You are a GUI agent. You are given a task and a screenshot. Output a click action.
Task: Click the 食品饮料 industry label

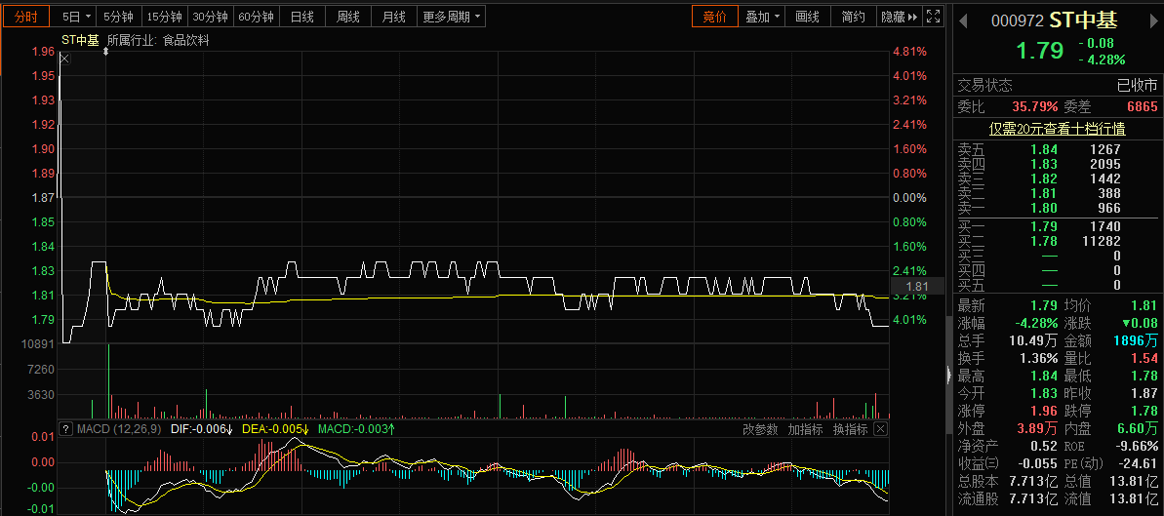click(186, 41)
